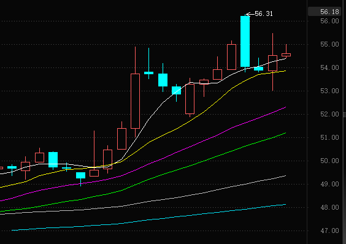Click the tall cyan candlestick peaking at 56.31
This screenshot has width=346, height=244.
tap(245, 42)
